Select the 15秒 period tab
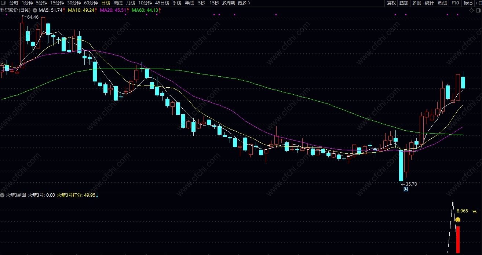The image size is (482, 255). (214, 3)
